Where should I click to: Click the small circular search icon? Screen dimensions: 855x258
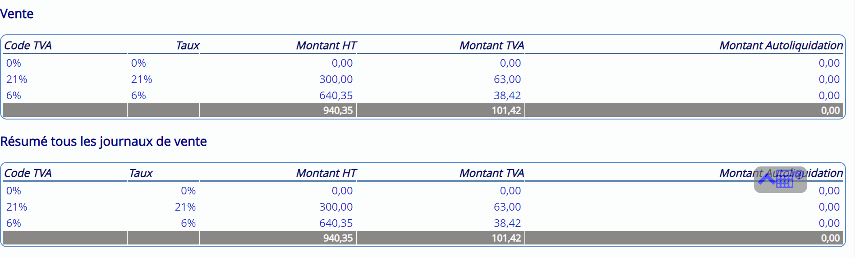tap(799, 174)
